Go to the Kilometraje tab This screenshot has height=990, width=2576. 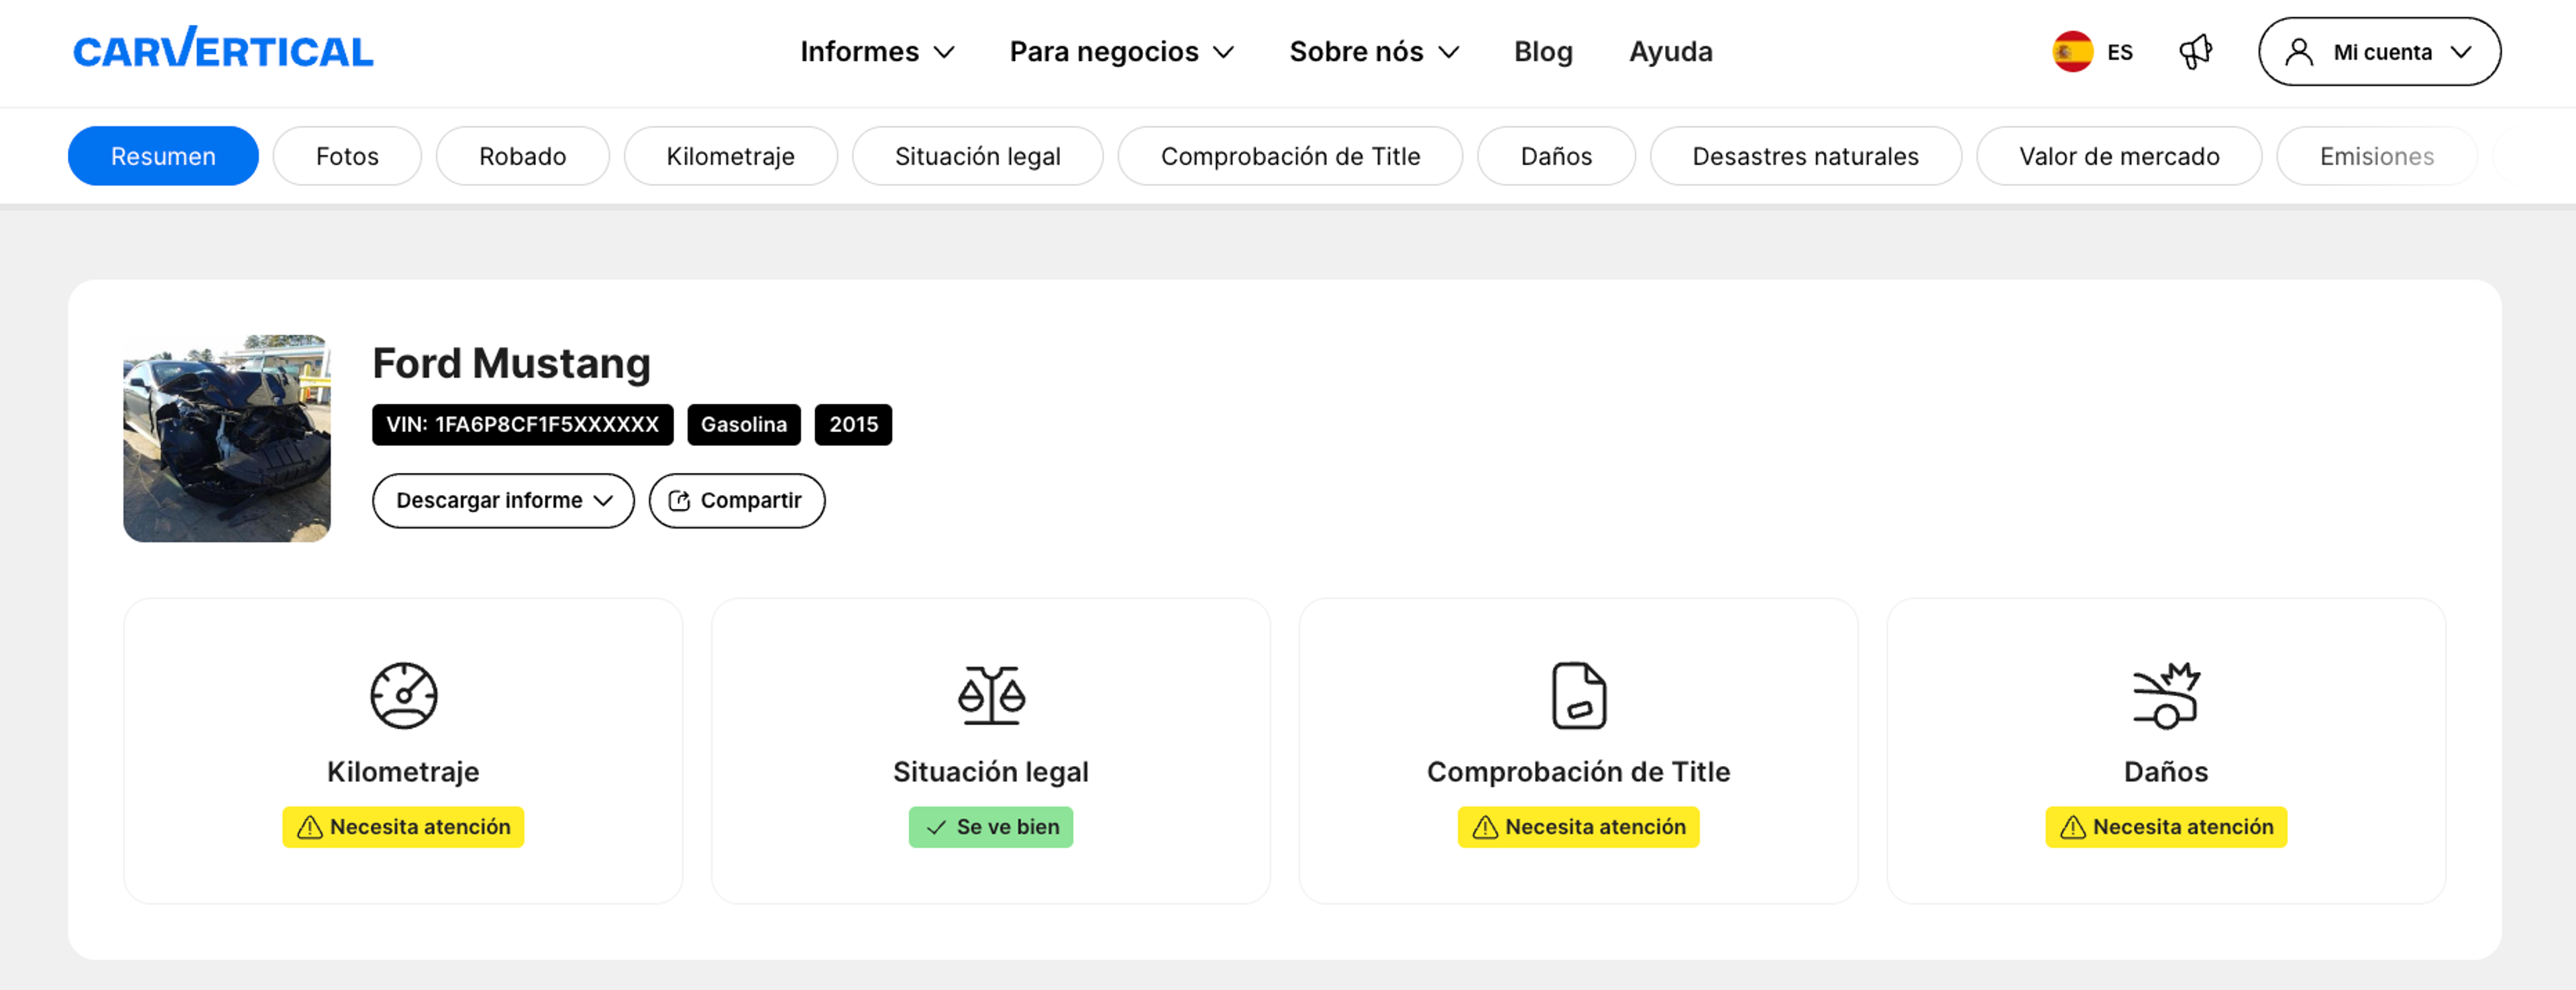coord(730,156)
